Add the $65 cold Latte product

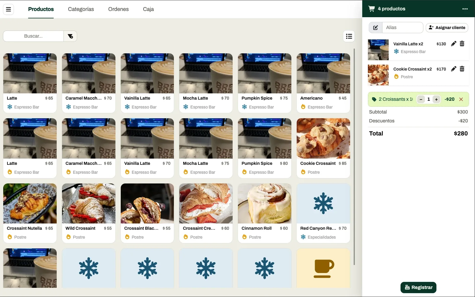tap(30, 83)
